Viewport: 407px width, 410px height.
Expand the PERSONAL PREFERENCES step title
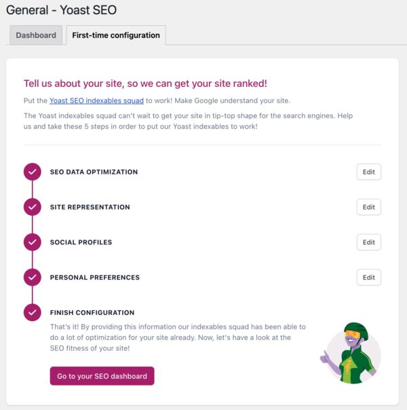[95, 277]
